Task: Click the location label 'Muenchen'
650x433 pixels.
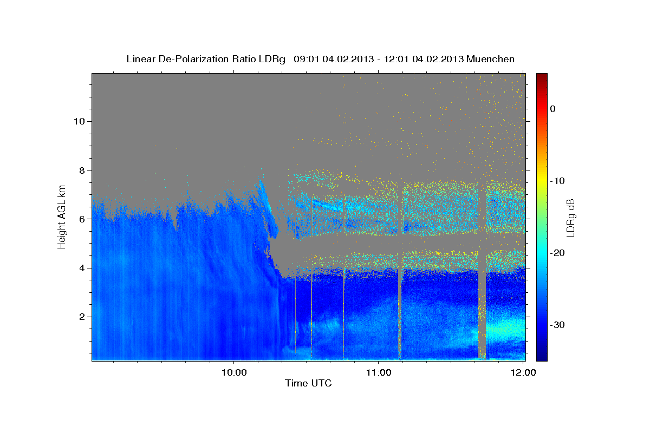Action: click(x=490, y=59)
